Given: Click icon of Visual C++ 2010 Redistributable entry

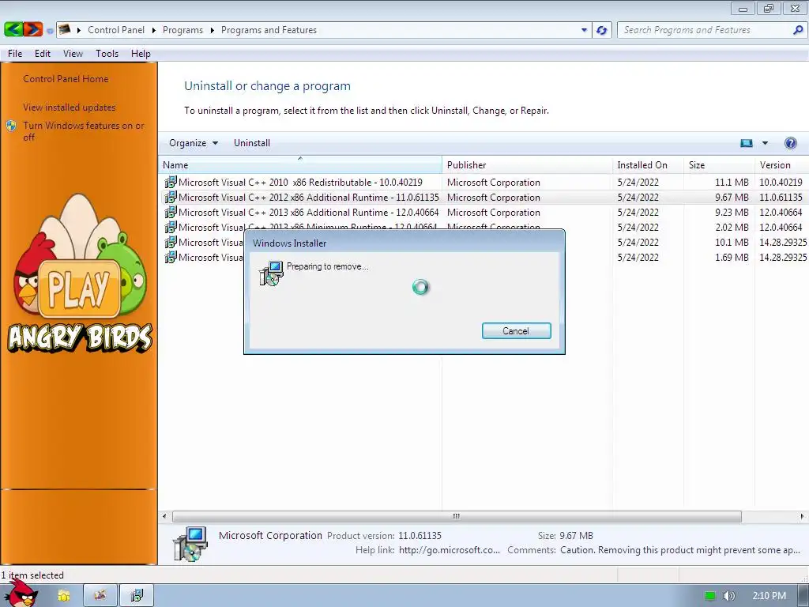Looking at the screenshot, I should click(x=171, y=183).
